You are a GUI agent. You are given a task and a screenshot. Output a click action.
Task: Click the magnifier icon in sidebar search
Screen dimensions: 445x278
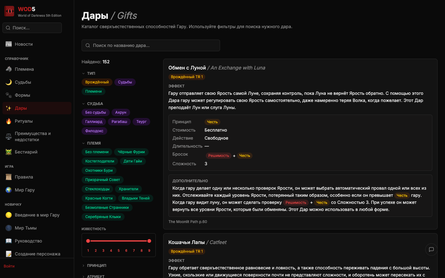click(8, 28)
